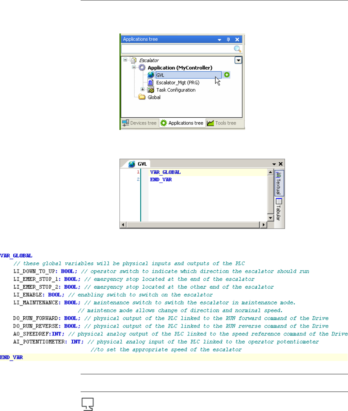
Task: Open the Applications tree panel options arrow
Action: (219, 40)
